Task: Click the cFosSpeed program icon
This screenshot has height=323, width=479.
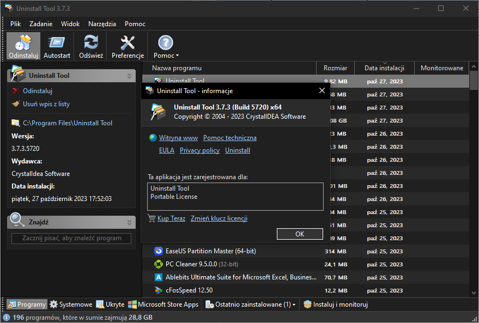Action: (158, 290)
